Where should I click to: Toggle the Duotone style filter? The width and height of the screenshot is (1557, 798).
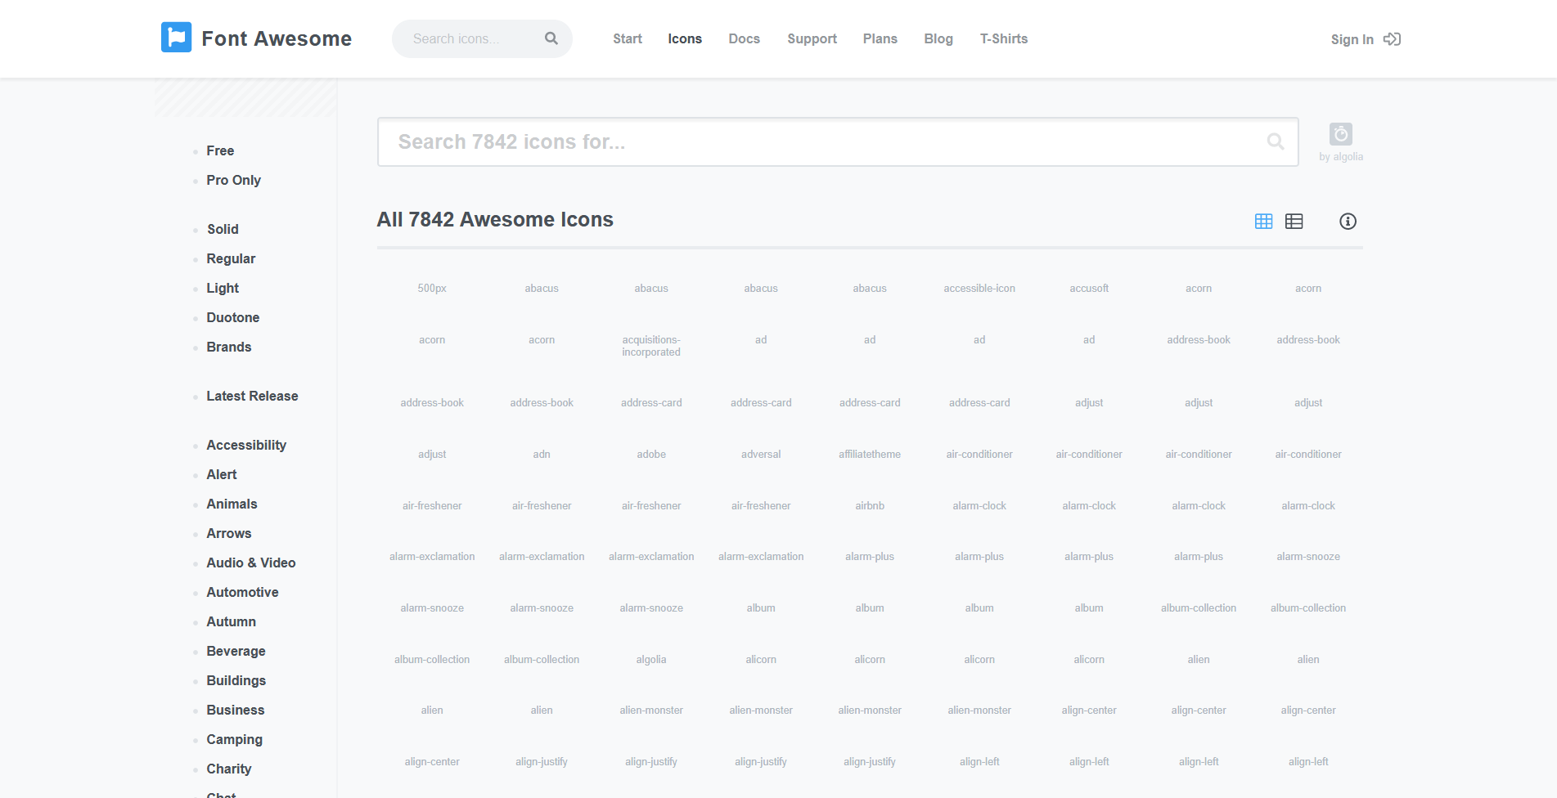tap(233, 317)
